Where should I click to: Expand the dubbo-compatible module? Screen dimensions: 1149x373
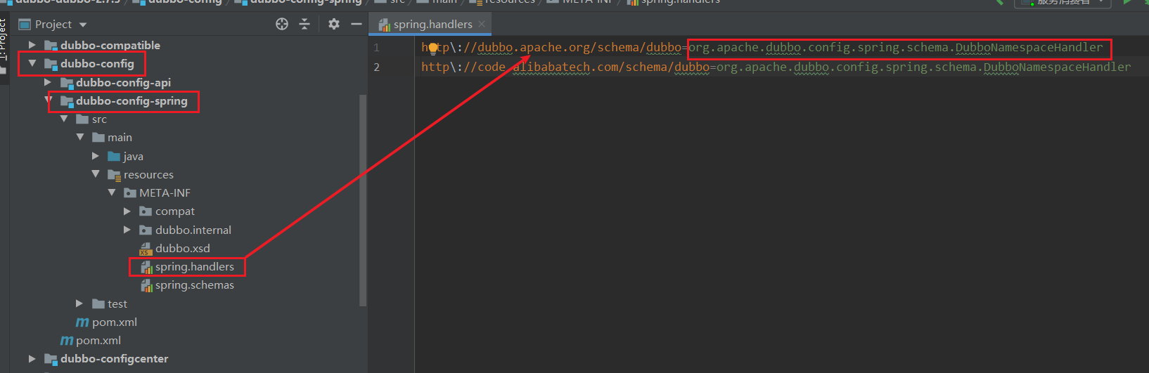(32, 45)
